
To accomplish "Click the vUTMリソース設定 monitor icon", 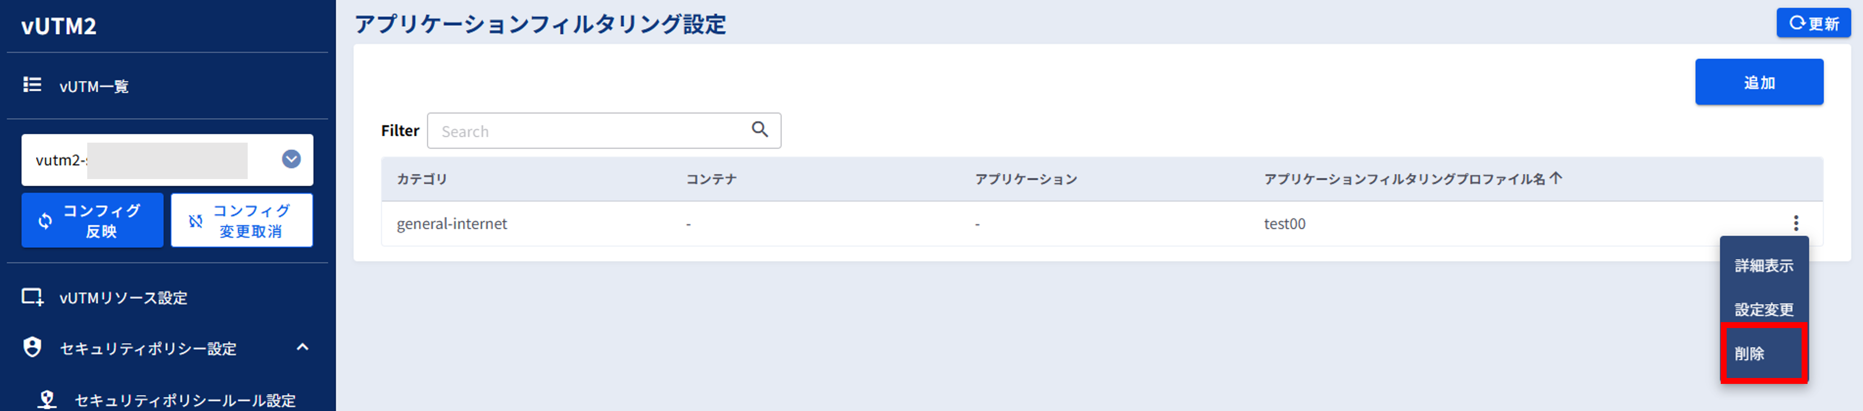I will pos(33,297).
